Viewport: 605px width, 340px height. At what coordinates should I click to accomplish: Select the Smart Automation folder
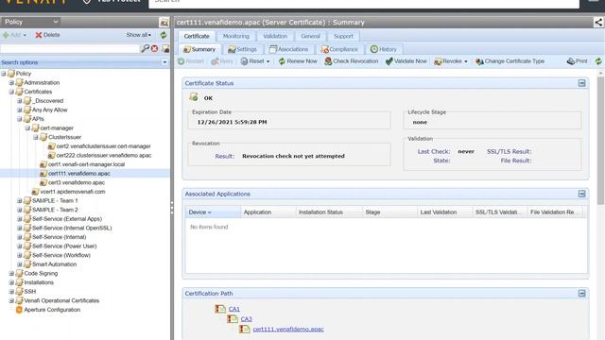(55, 264)
